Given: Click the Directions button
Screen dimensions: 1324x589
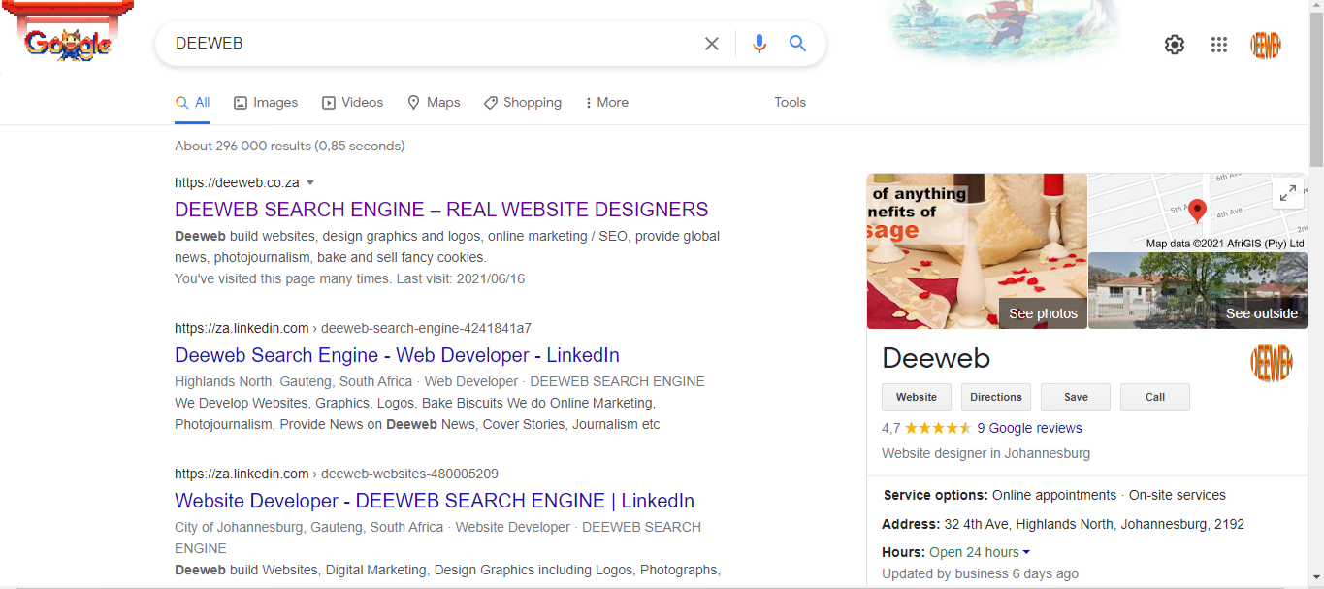Looking at the screenshot, I should [x=996, y=397].
